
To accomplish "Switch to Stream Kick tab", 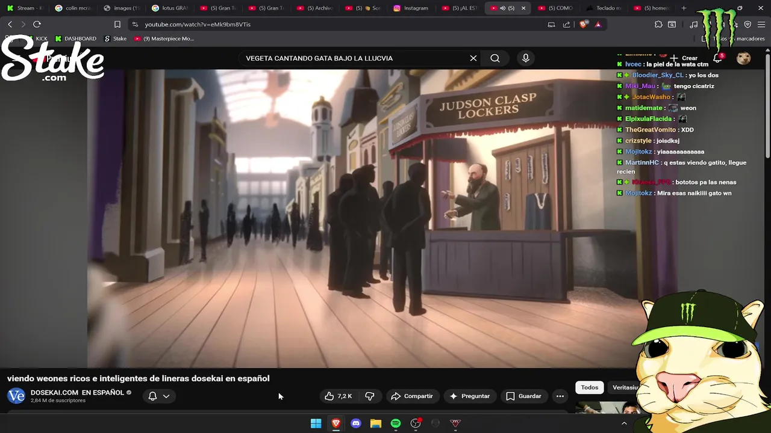I will (25, 8).
